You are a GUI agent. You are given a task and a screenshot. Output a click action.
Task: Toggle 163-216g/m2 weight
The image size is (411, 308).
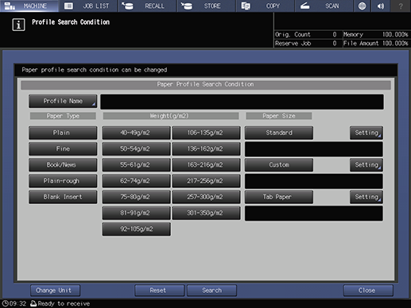pos(206,165)
